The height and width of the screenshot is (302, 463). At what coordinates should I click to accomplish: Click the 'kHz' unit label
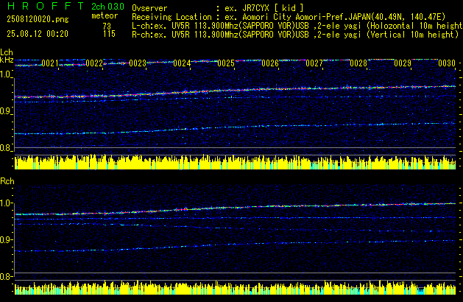click(x=7, y=60)
